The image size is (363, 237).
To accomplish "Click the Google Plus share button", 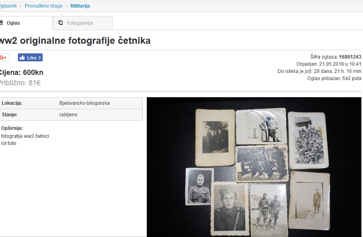I will [4, 57].
